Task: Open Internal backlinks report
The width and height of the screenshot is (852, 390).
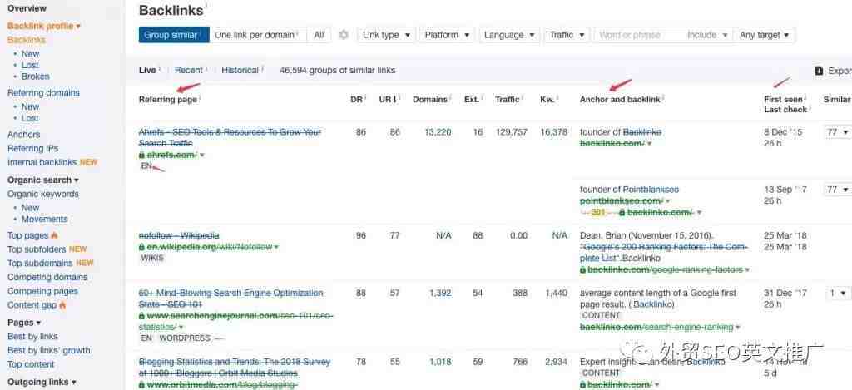Action: [x=42, y=162]
